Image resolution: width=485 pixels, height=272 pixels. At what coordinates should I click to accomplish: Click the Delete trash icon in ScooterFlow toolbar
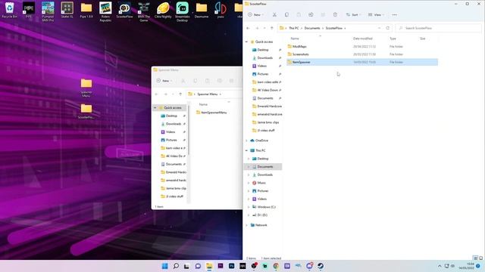click(x=335, y=15)
